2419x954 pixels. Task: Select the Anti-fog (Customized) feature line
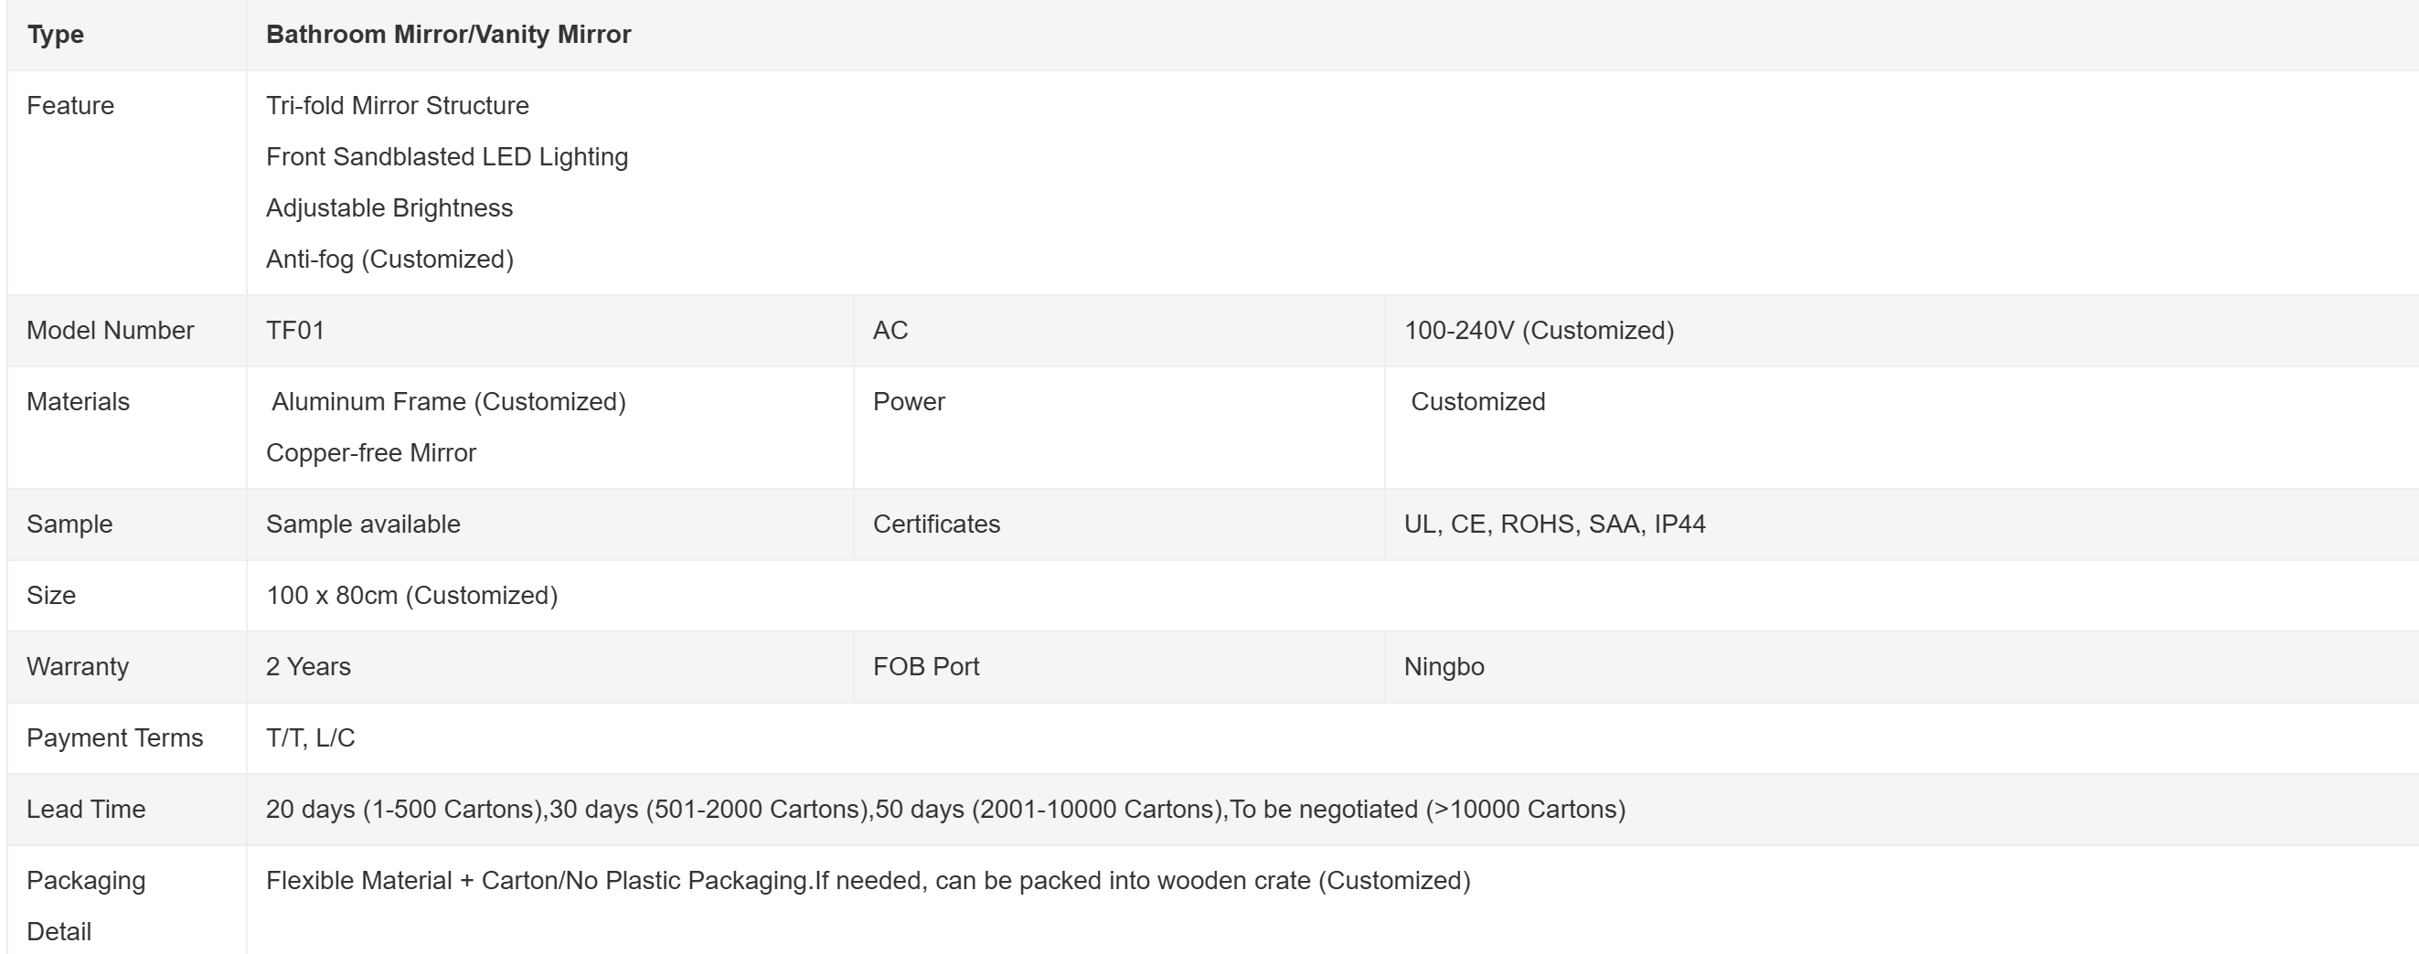tap(389, 260)
